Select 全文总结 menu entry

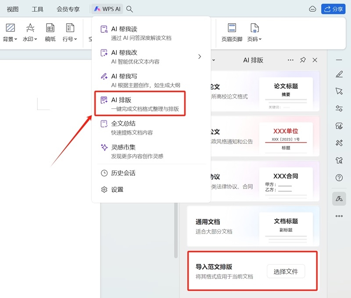pos(151,128)
